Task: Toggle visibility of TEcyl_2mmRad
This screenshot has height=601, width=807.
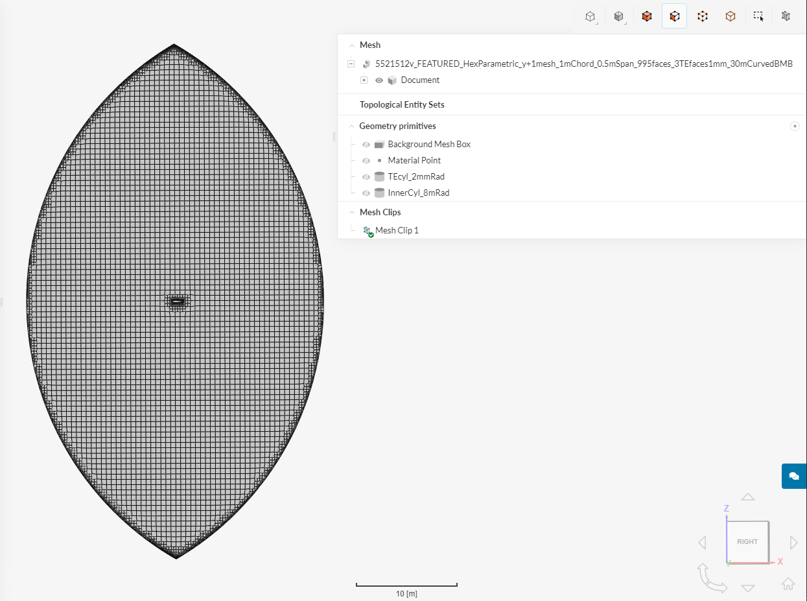Action: point(366,177)
